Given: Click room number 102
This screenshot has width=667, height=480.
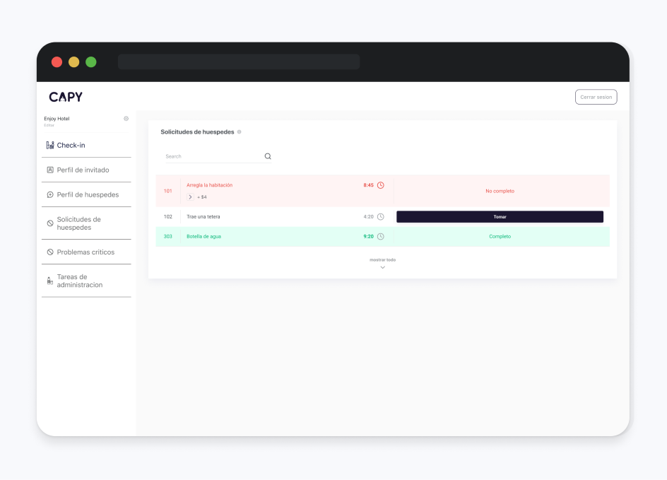Looking at the screenshot, I should pos(167,216).
